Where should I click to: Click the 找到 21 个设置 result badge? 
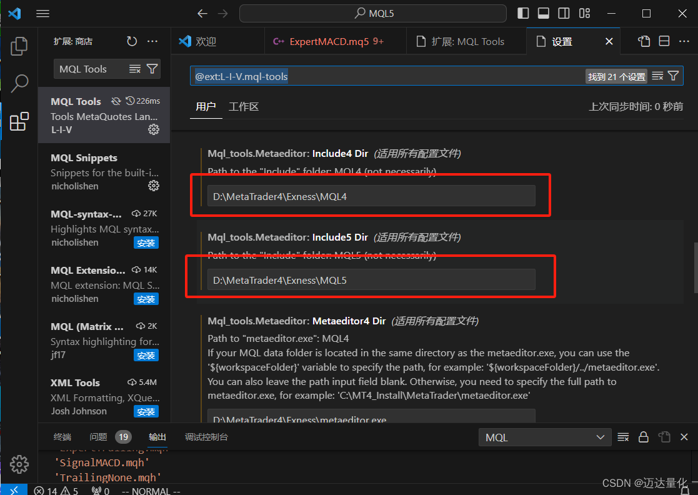click(617, 77)
